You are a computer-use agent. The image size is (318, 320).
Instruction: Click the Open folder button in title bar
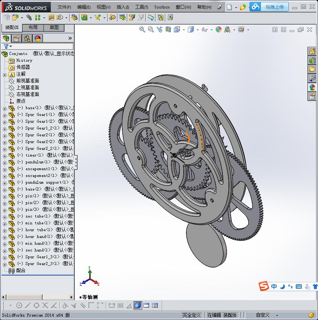pos(243,8)
